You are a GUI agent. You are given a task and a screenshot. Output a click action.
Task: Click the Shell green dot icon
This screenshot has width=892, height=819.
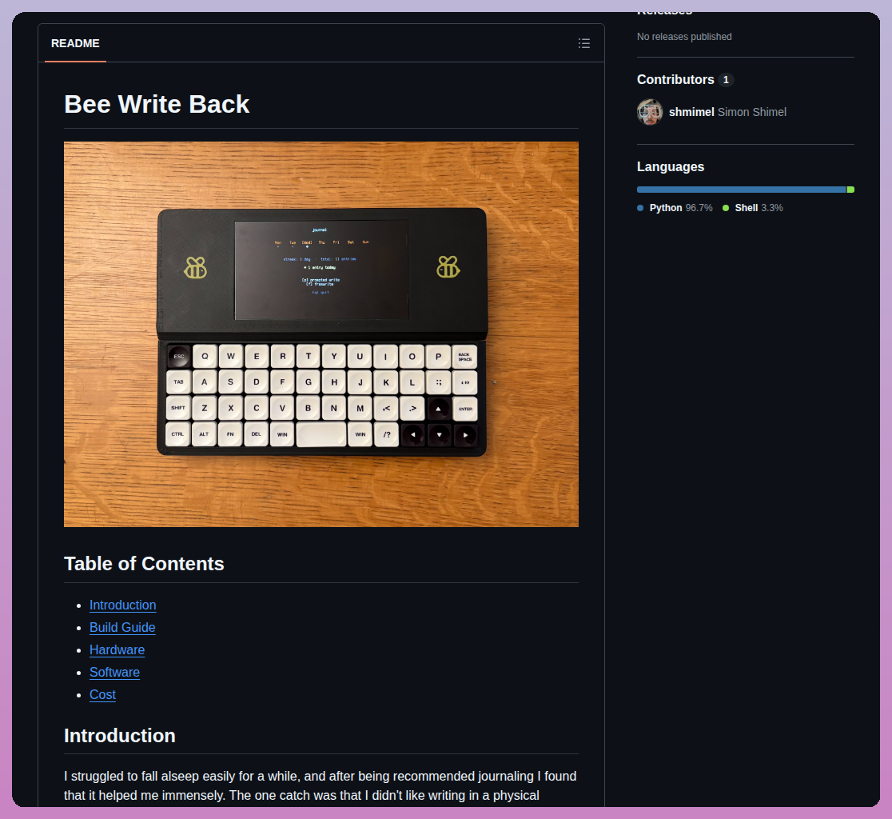[726, 208]
